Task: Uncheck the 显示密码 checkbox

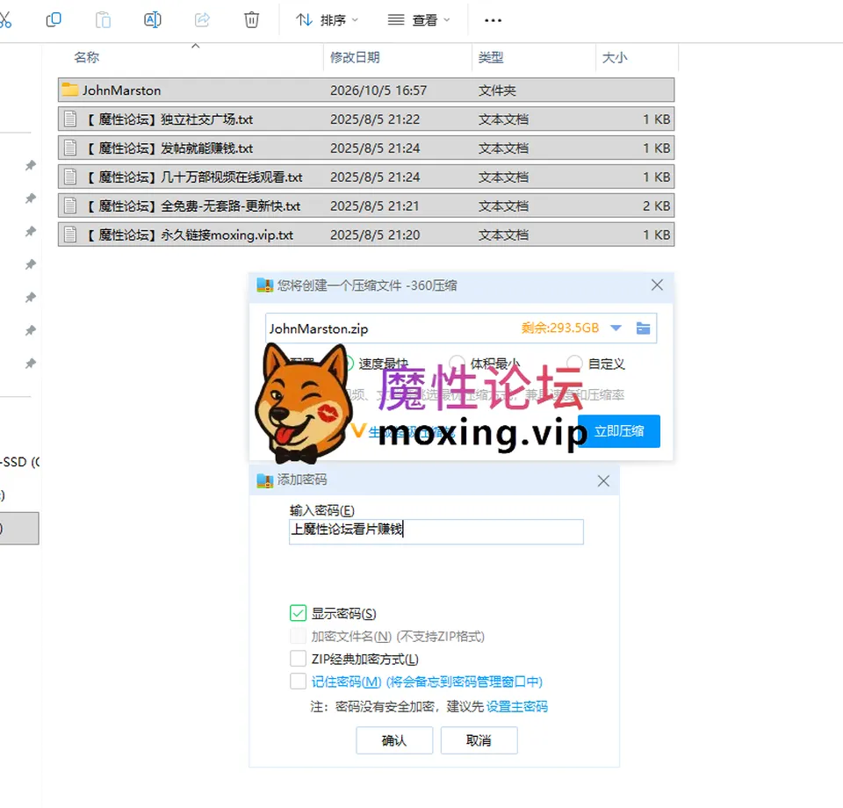Action: [x=298, y=613]
